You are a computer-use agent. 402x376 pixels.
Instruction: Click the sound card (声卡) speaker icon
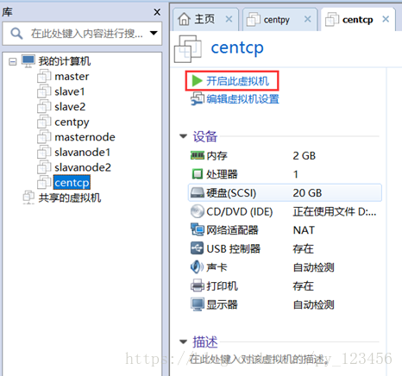[x=198, y=267]
